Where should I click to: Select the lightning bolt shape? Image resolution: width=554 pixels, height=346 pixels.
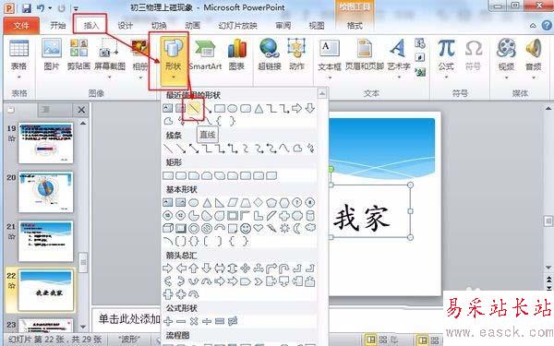(271, 229)
